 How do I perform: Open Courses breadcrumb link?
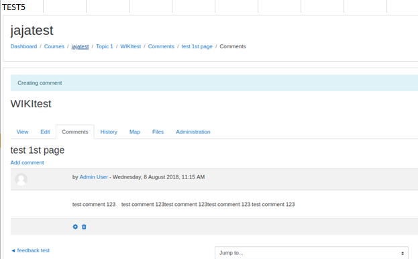[54, 46]
